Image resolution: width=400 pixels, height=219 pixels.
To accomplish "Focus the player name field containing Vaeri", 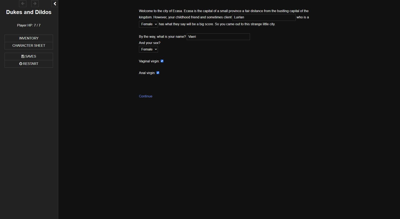I will [x=218, y=37].
